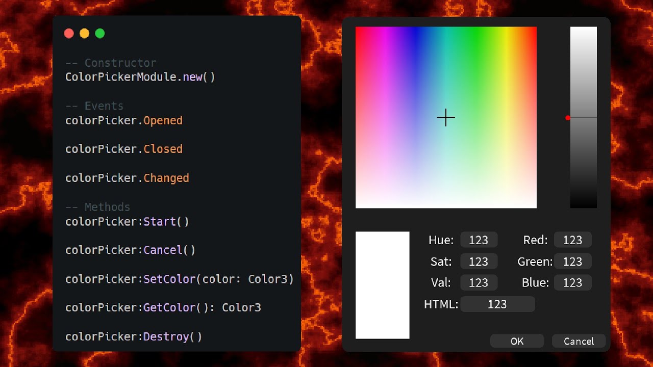Viewport: 653px width, 367px height.
Task: Click the "-- Events" comment
Action: 94,106
